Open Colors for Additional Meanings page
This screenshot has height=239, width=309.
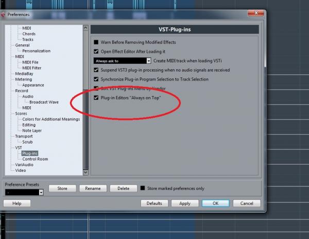(50, 119)
